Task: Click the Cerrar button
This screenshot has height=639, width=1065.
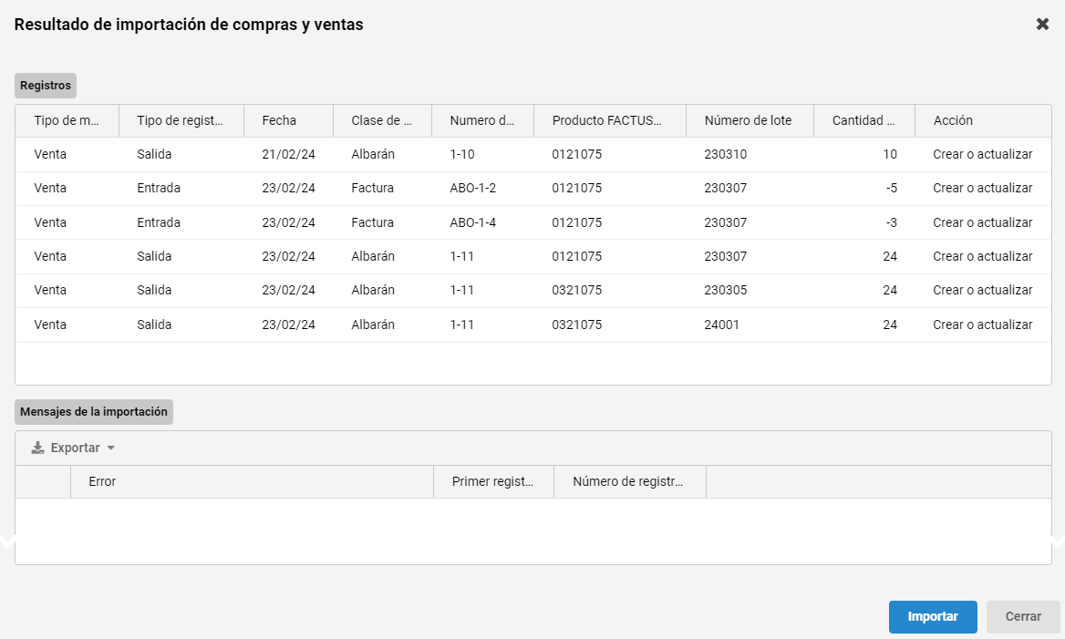Action: (1023, 616)
